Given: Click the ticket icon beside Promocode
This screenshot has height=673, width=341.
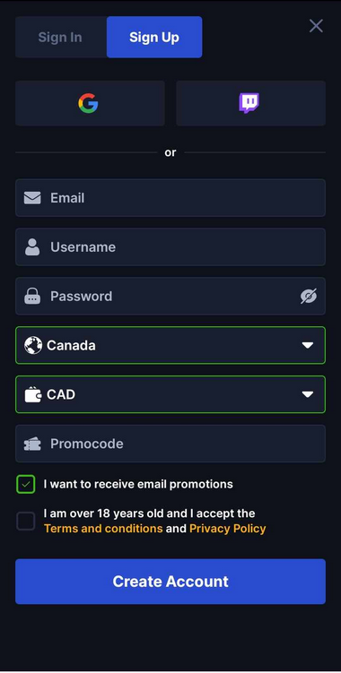Looking at the screenshot, I should click(x=32, y=444).
